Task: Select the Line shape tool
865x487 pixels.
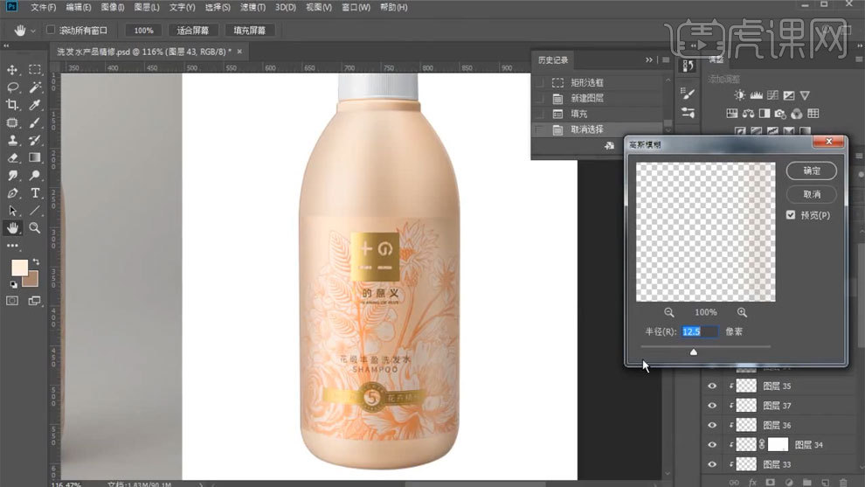Action: pyautogui.click(x=35, y=211)
